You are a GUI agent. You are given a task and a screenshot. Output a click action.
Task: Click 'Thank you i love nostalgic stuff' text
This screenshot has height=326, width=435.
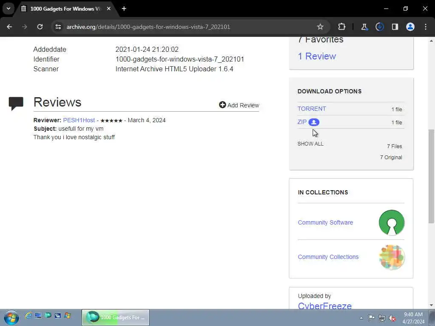click(x=74, y=137)
